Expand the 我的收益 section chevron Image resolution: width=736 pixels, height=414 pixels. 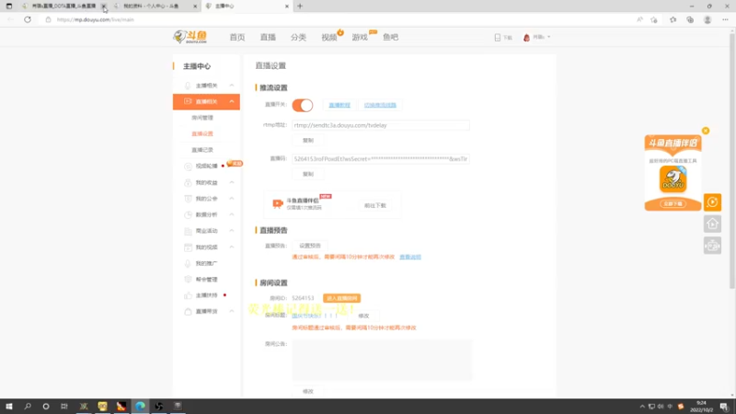tap(232, 182)
